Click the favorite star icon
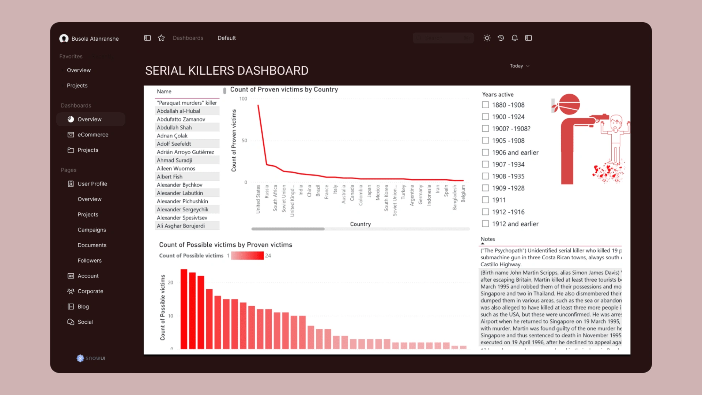This screenshot has height=395, width=702. click(x=161, y=38)
